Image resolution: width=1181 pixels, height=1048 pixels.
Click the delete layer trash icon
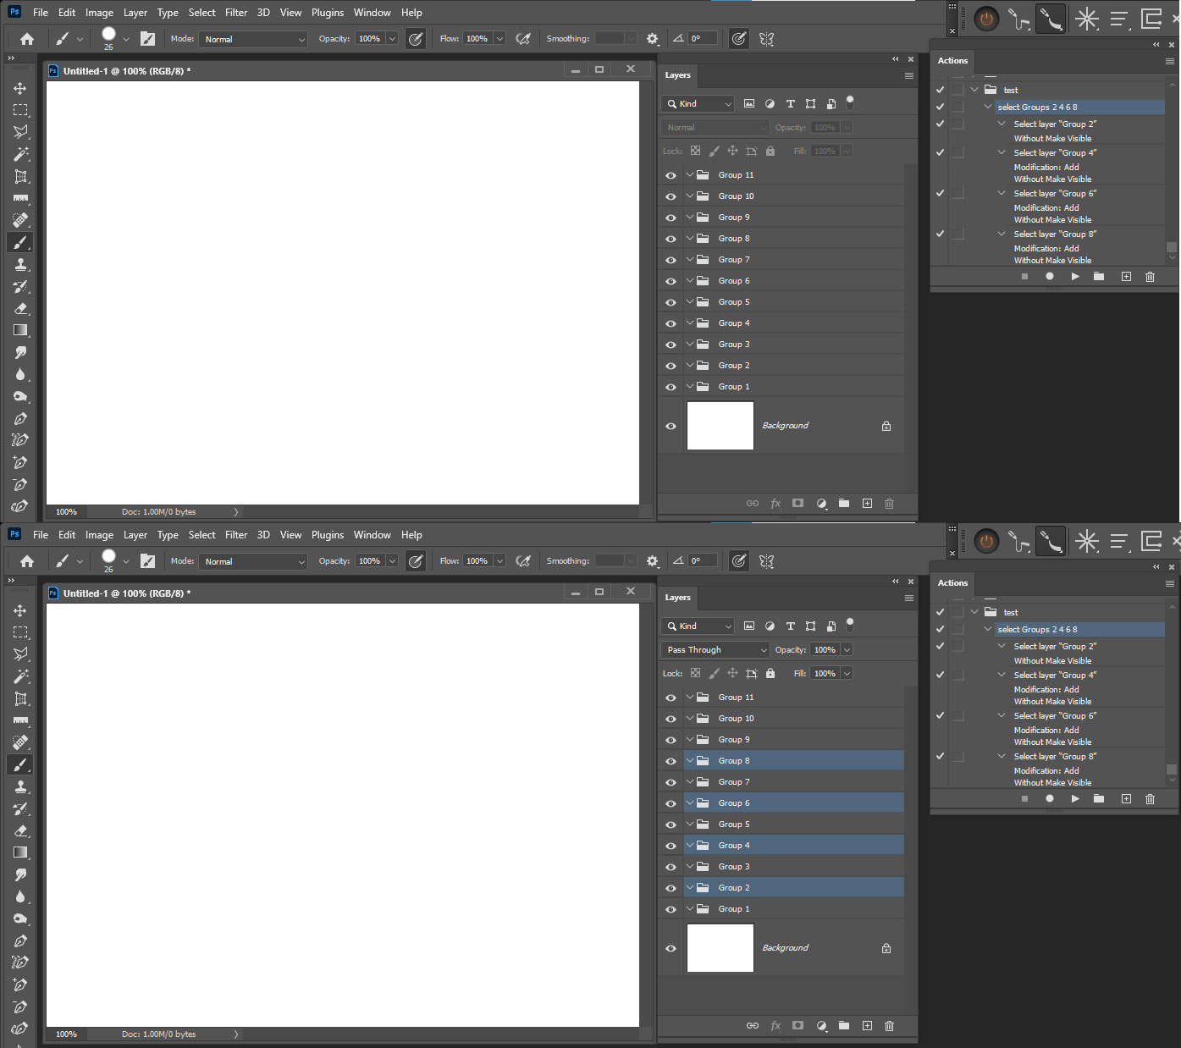tap(889, 503)
